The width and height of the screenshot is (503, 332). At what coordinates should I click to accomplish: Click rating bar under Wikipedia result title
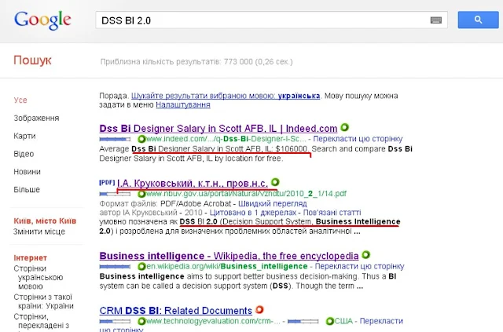[115, 266]
